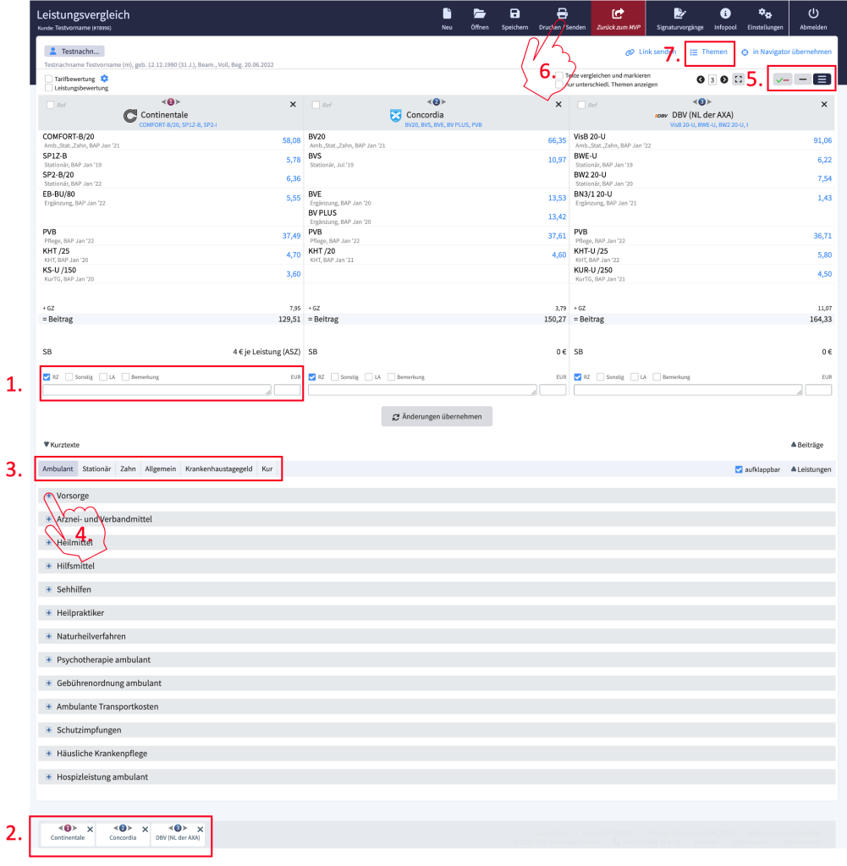Expand the Hospizleistung ambulant section

coord(48,777)
